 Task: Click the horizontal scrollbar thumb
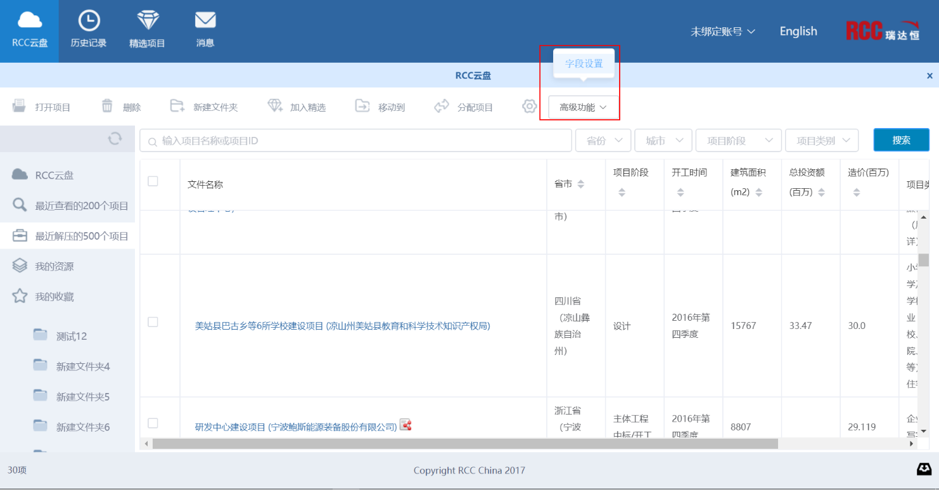(x=465, y=444)
